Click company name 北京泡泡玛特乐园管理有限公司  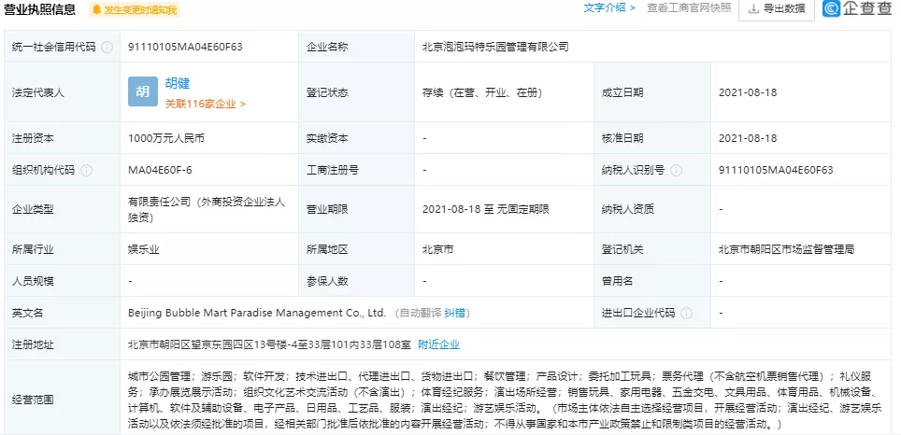pos(495,47)
